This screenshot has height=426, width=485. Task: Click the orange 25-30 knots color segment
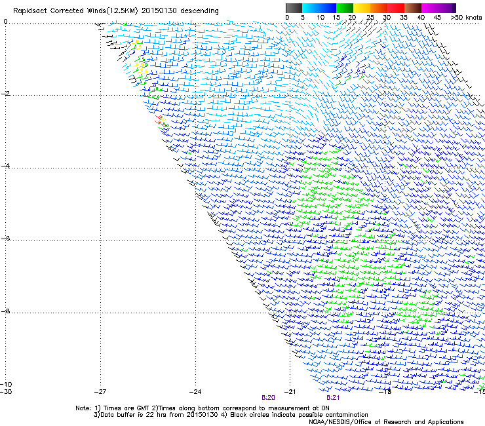(x=379, y=8)
